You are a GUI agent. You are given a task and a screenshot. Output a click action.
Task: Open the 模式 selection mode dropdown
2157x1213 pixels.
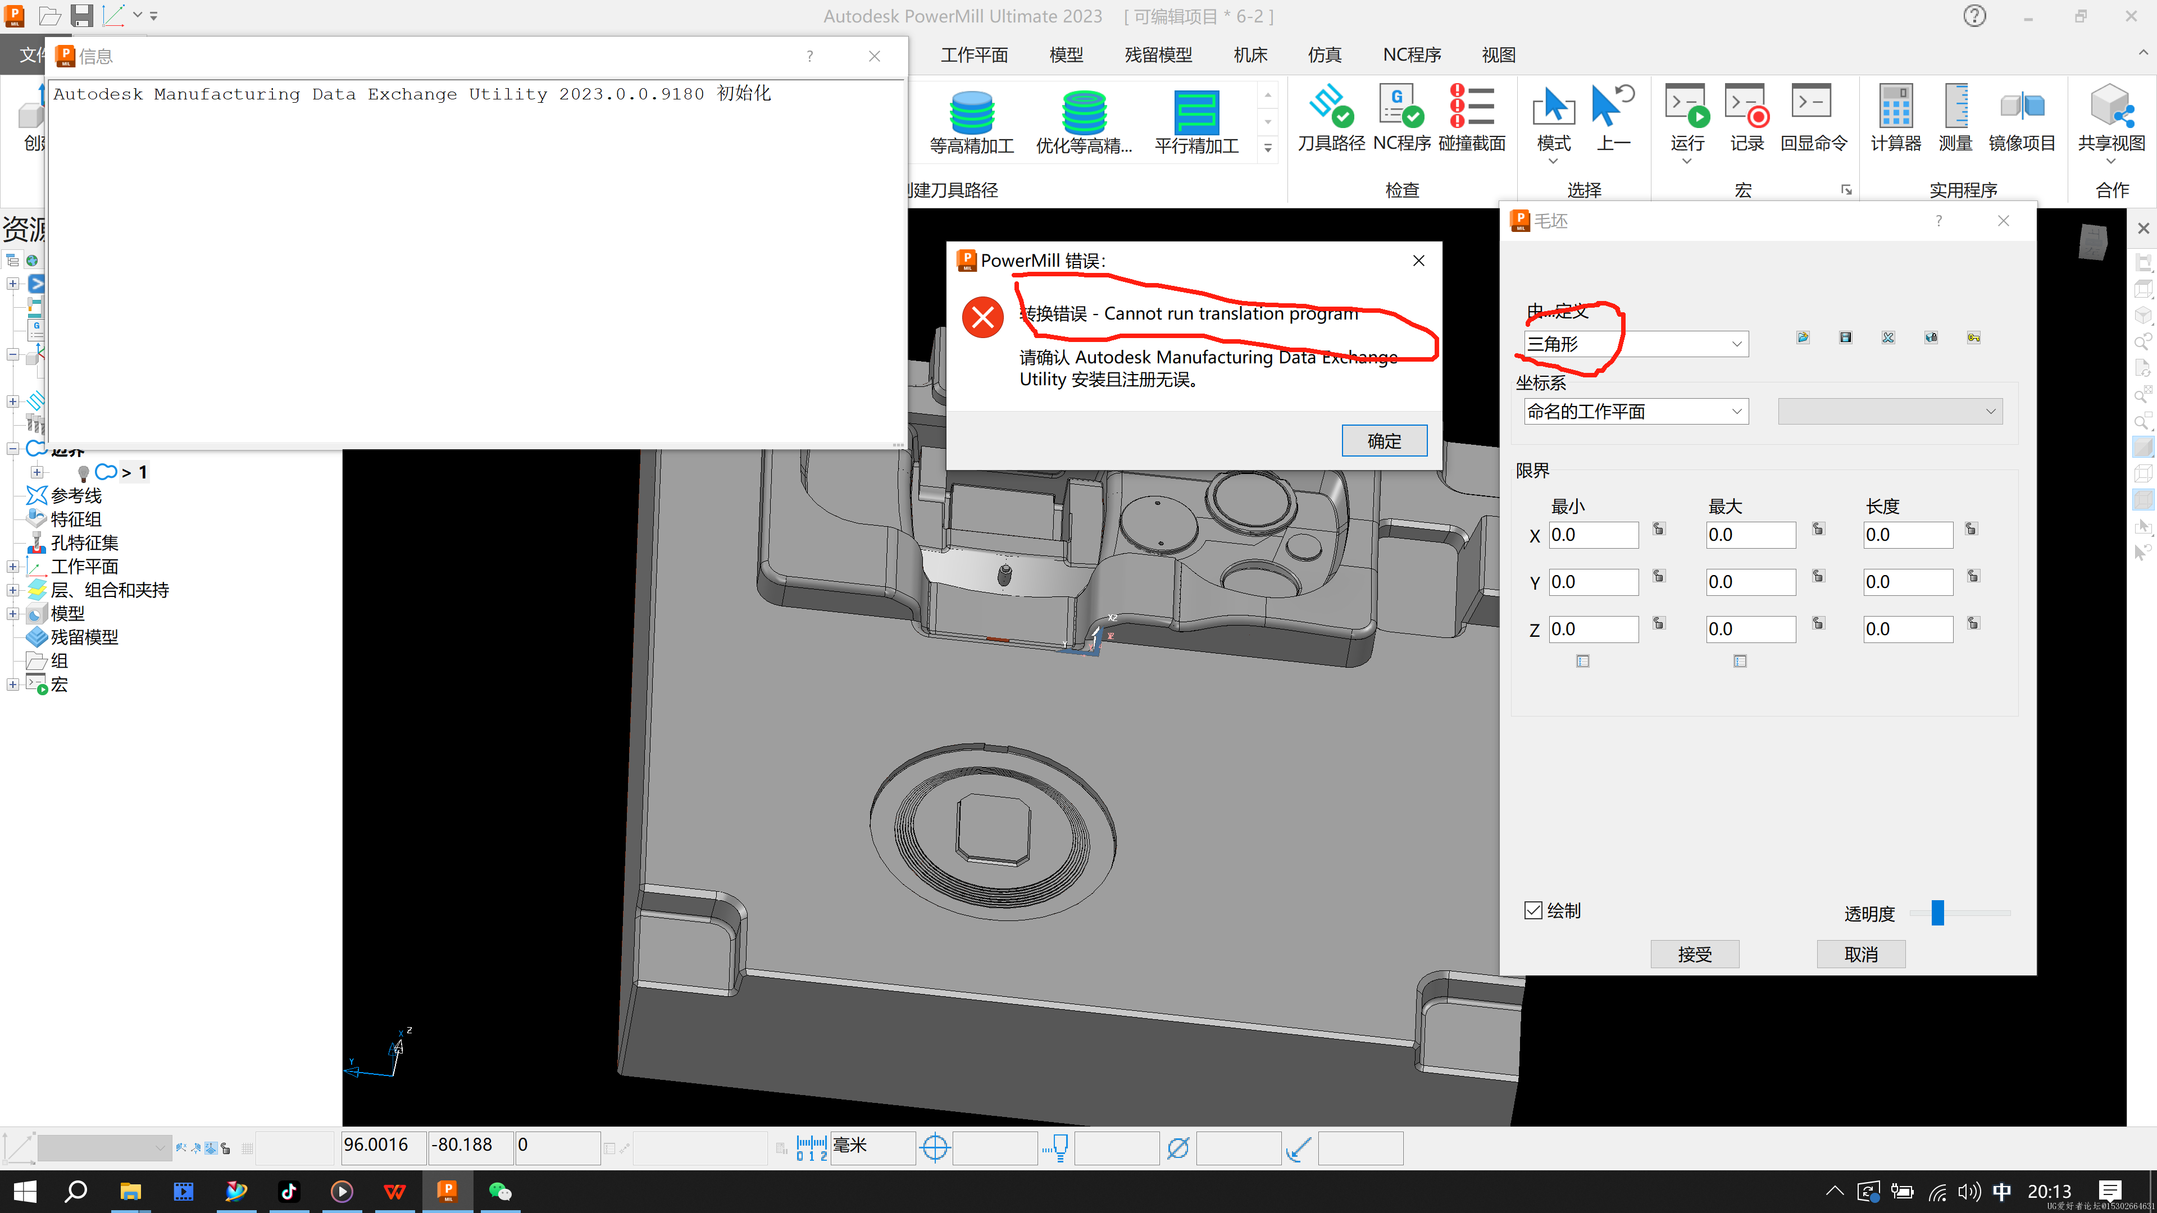pyautogui.click(x=1553, y=161)
